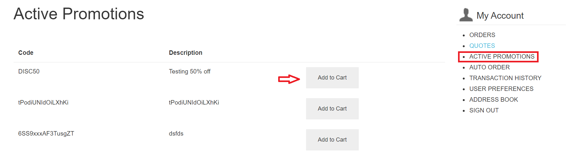The width and height of the screenshot is (583, 159).
Task: Open the Address Book
Action: pos(494,99)
